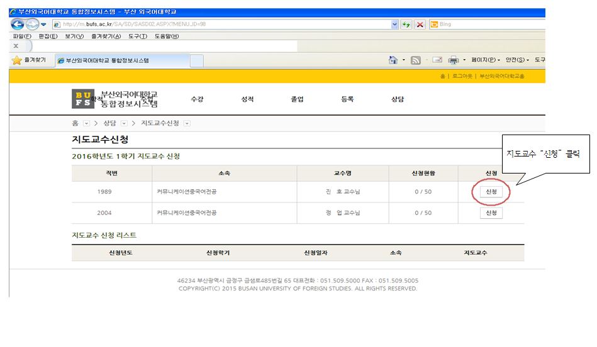Viewport: 597px width, 347px height.
Task: Click the browser forward arrow button
Action: [31, 25]
